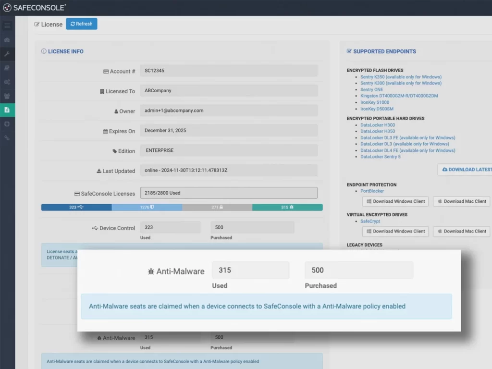492x369 pixels.
Task: Click Download Mac Client under SafeCrypt
Action: 461,231
